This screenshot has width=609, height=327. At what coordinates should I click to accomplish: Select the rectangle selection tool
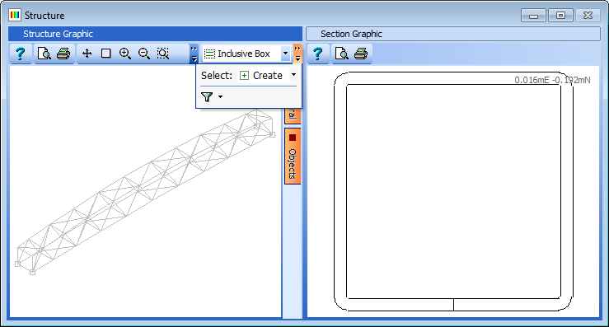click(106, 54)
